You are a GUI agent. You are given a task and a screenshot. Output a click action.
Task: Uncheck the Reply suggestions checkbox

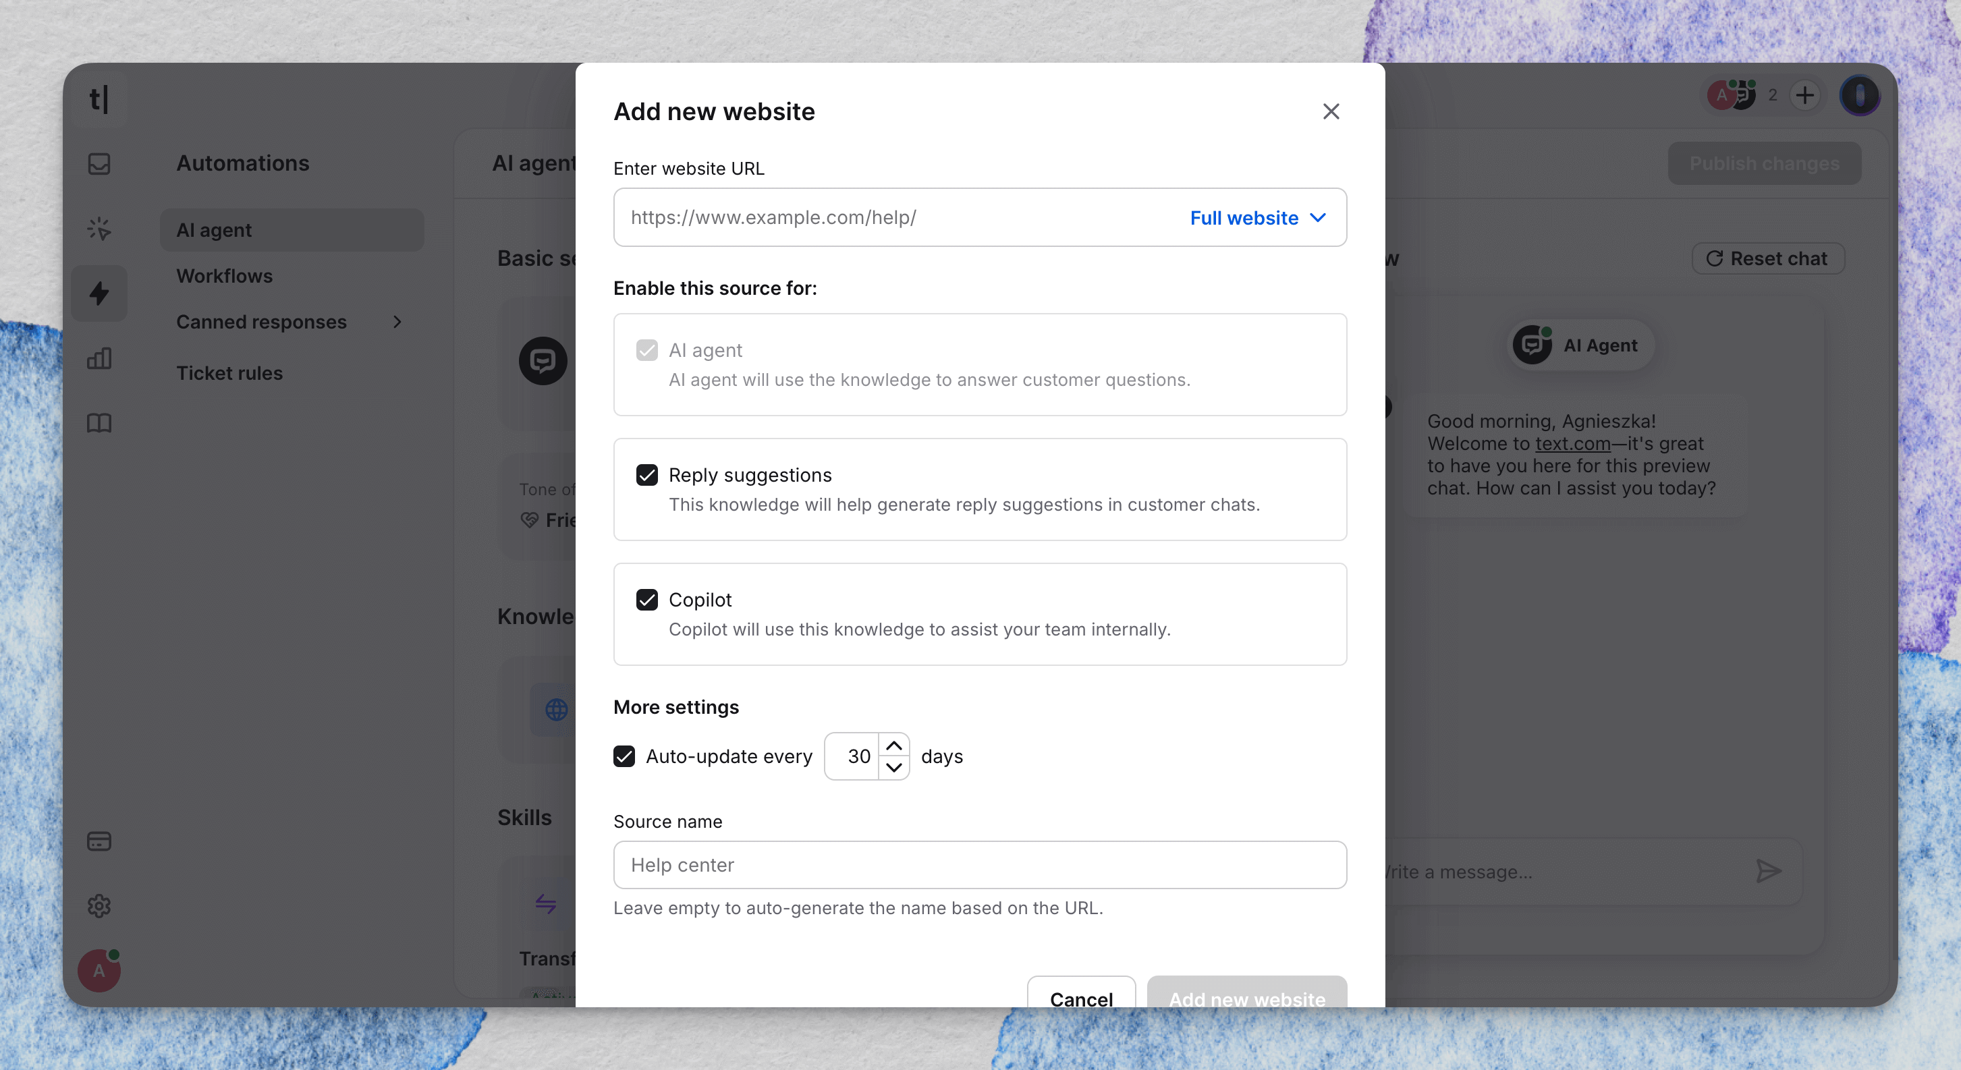click(647, 475)
